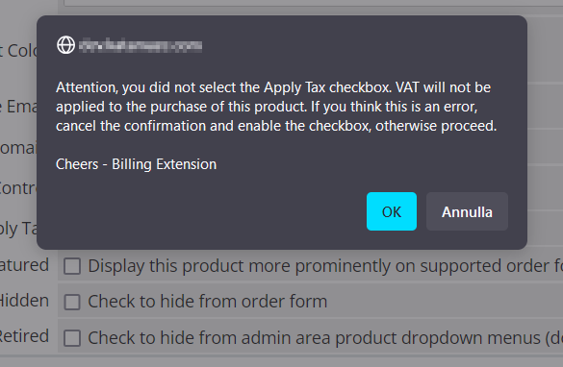Image resolution: width=563 pixels, height=367 pixels.
Task: Select the Retired row label
Action: coord(24,336)
